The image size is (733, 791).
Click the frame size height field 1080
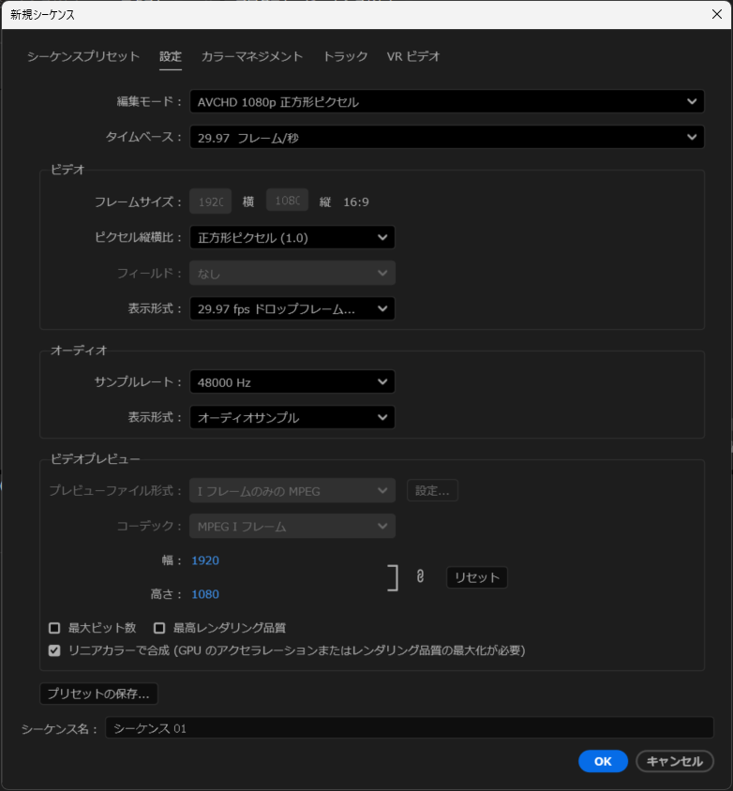288,201
